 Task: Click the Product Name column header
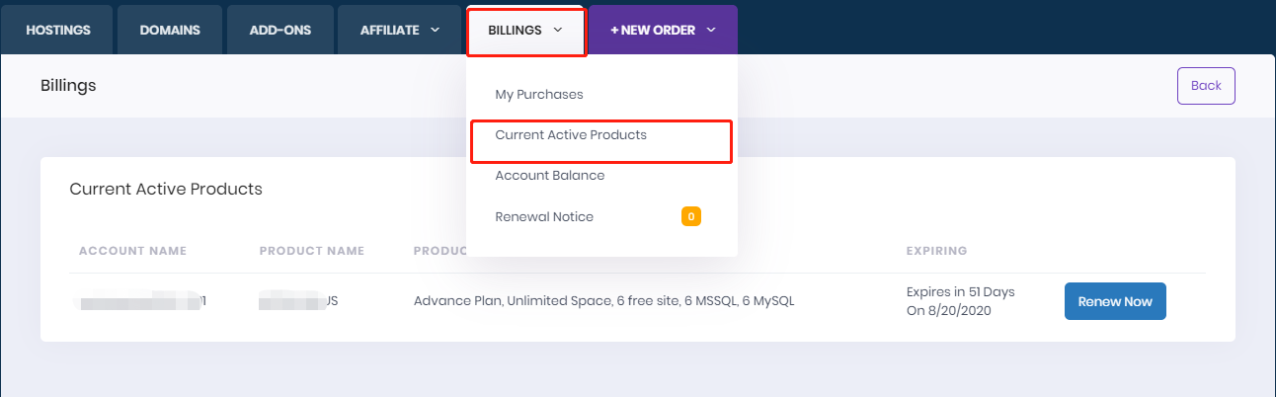coord(312,251)
